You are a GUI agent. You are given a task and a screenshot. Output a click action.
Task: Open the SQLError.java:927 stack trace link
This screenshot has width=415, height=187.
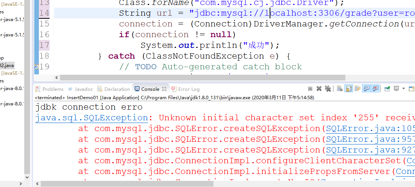[x=370, y=150]
